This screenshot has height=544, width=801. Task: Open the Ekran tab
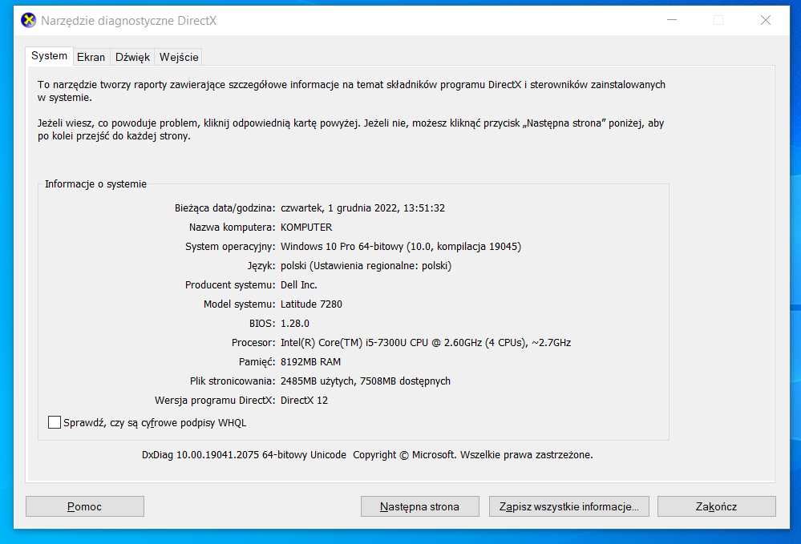(91, 57)
